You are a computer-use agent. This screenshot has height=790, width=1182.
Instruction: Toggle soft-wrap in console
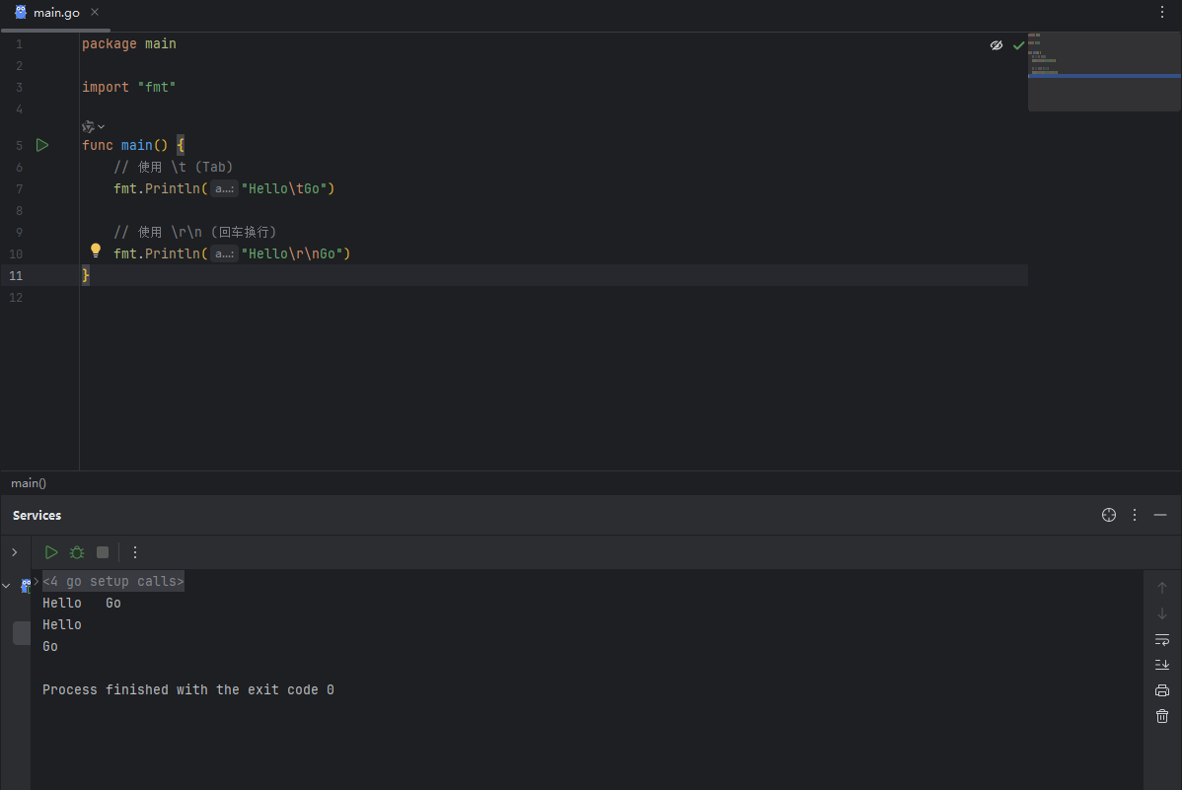click(1162, 639)
